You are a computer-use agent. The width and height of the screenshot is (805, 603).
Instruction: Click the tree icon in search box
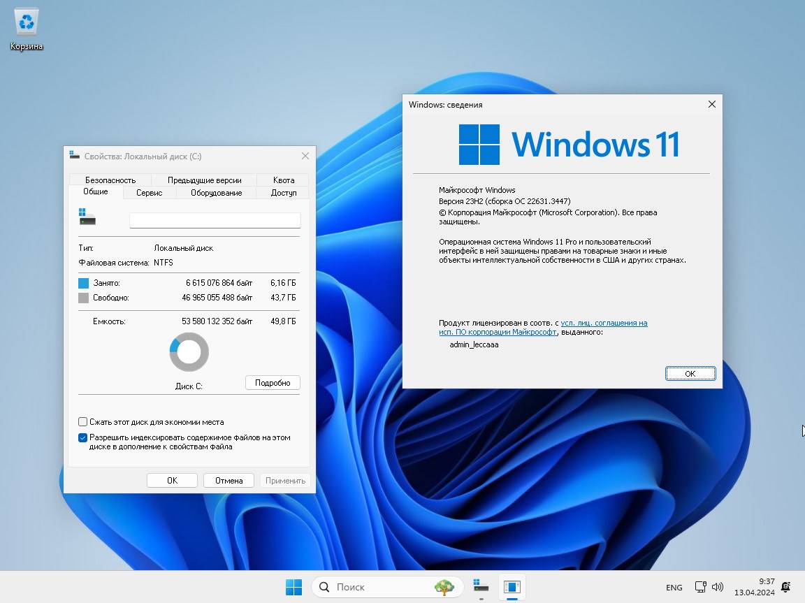point(444,587)
